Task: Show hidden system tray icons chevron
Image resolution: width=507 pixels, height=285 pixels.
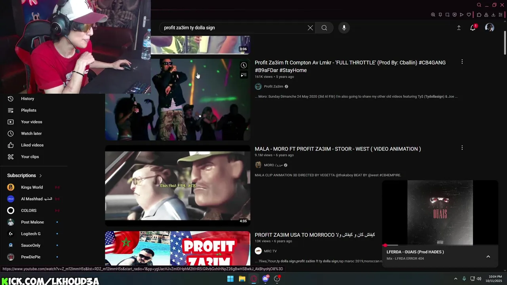Action: pos(456,279)
